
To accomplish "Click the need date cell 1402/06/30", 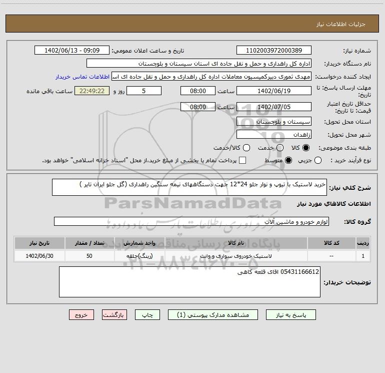I will (39, 256).
